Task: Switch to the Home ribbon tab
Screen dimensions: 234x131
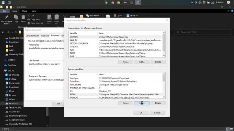Action: 15,11
